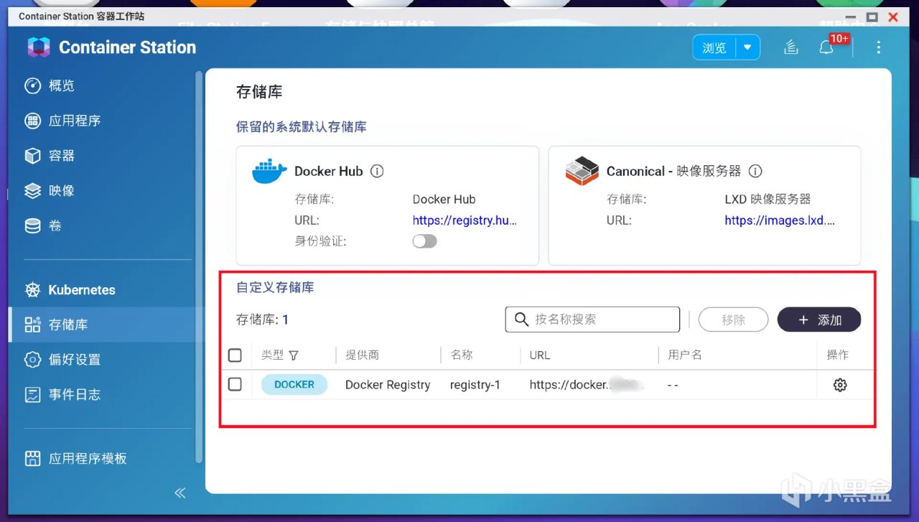Click the Docker whale logo

click(x=270, y=172)
